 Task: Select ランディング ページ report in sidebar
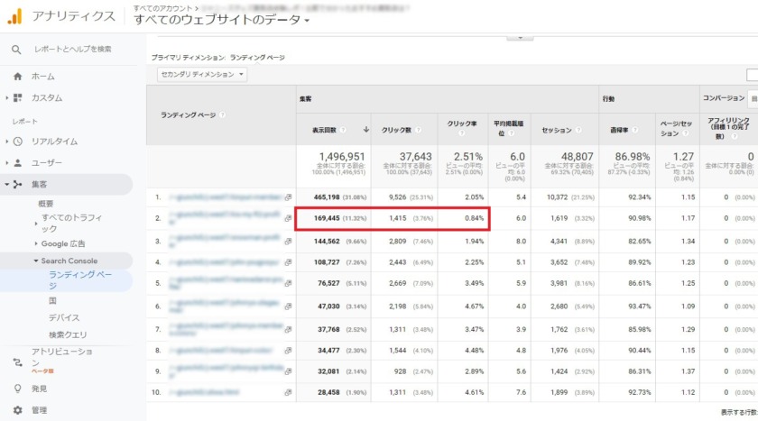(x=80, y=280)
